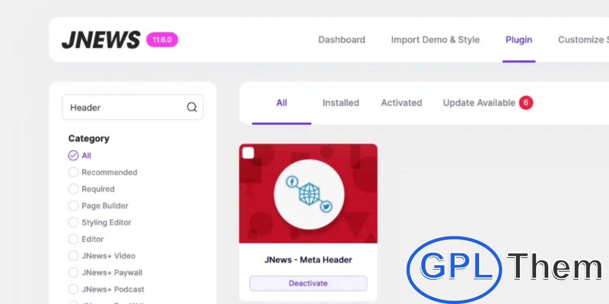Viewport: 609px width, 304px height.
Task: Open the Dashboard tab
Action: pyautogui.click(x=342, y=40)
